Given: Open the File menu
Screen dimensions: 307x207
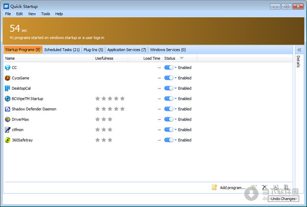Looking at the screenshot, I should 8,14.
